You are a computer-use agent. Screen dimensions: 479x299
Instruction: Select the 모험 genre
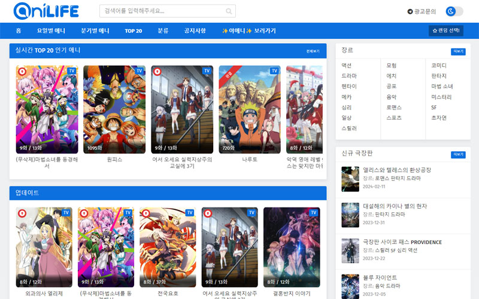[x=392, y=65]
